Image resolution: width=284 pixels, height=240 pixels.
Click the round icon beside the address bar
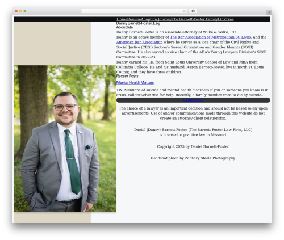[193, 11]
